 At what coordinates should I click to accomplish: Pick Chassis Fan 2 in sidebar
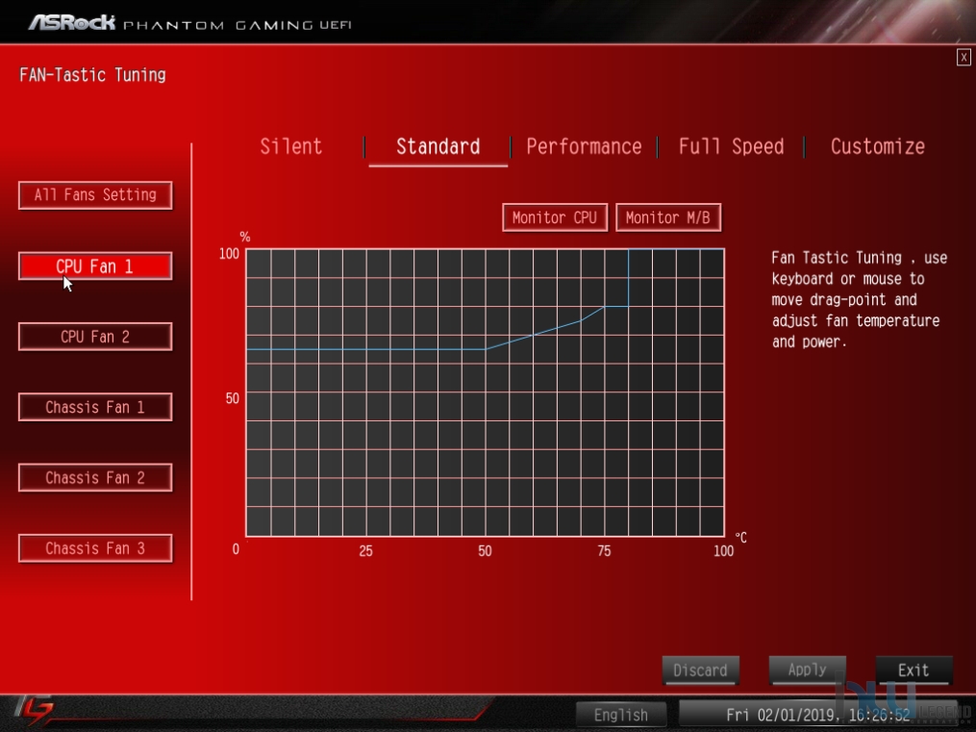click(95, 478)
